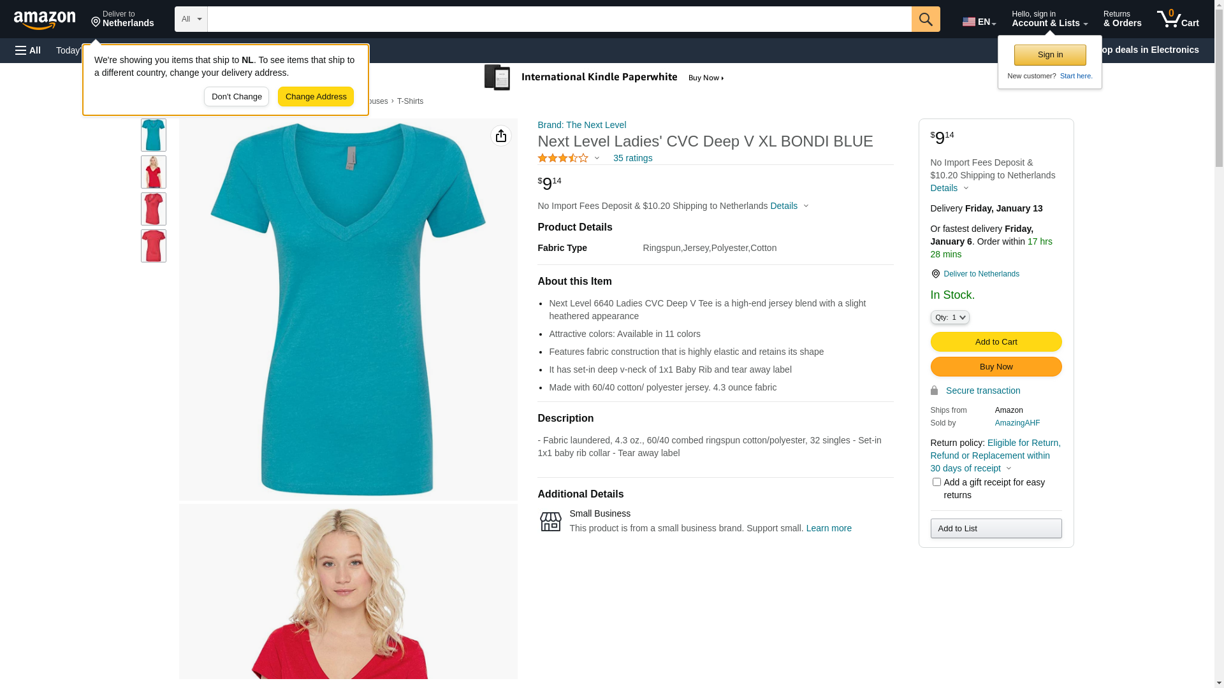The width and height of the screenshot is (1224, 688).
Task: Open the 35 ratings link
Action: click(x=632, y=158)
